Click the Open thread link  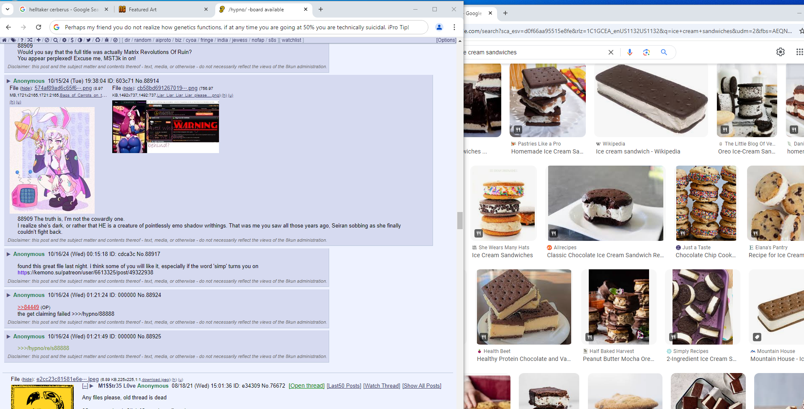(x=307, y=386)
